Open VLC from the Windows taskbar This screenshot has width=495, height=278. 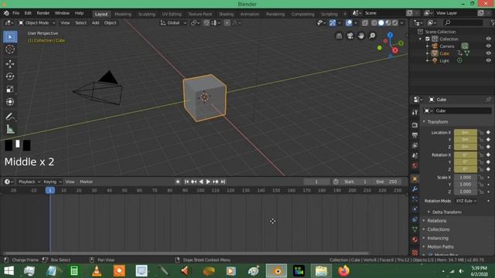click(97, 271)
